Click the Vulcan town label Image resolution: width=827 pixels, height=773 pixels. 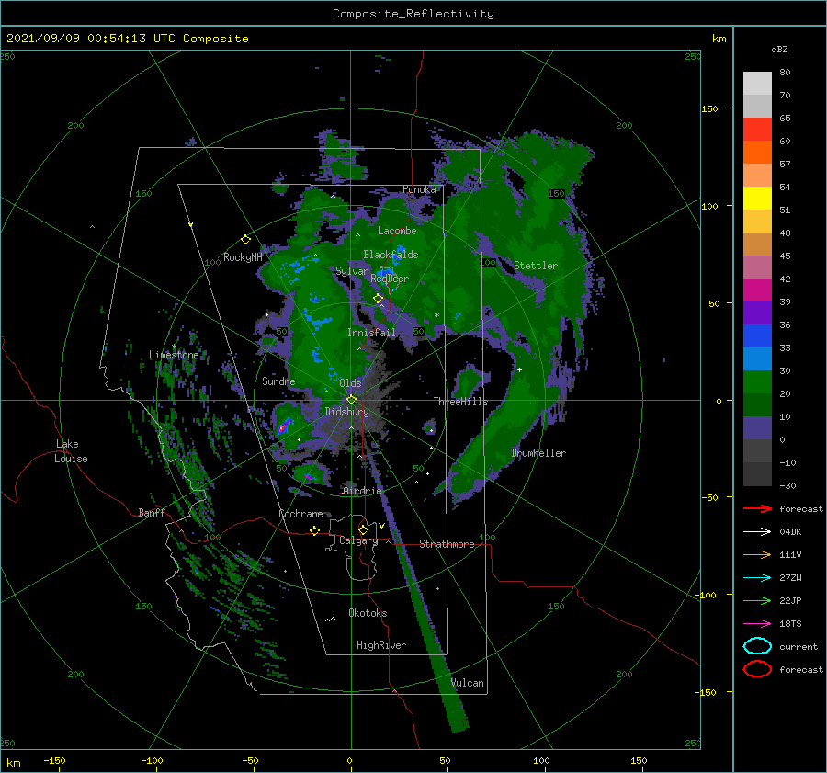coord(468,683)
